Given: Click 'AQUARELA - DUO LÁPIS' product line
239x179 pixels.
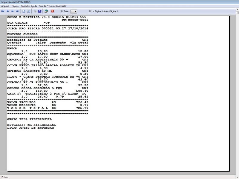Looking at the screenshot, I should pyautogui.click(x=48, y=54).
